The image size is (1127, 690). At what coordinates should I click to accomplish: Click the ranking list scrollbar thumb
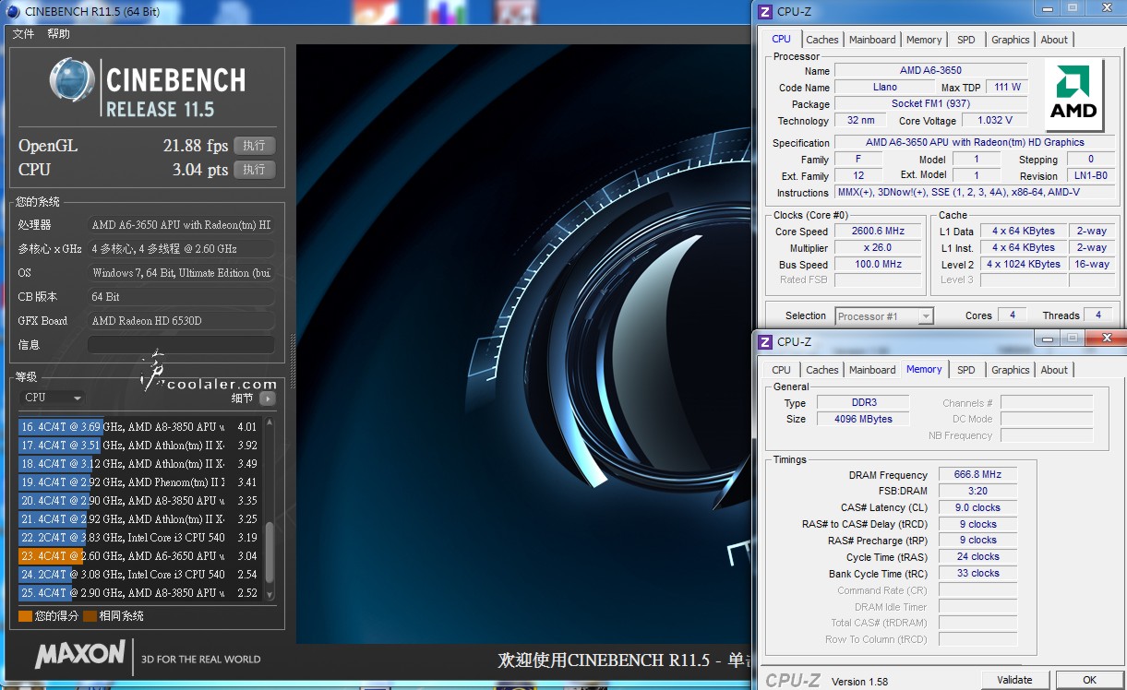(x=270, y=552)
